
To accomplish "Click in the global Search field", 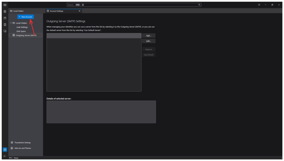I will tap(133, 5).
